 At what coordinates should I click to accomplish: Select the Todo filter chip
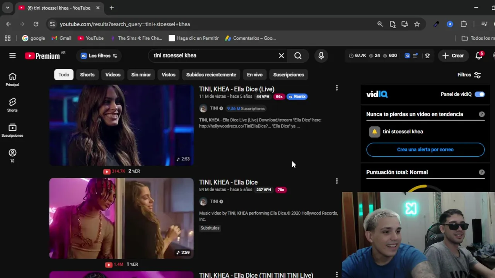pyautogui.click(x=64, y=75)
